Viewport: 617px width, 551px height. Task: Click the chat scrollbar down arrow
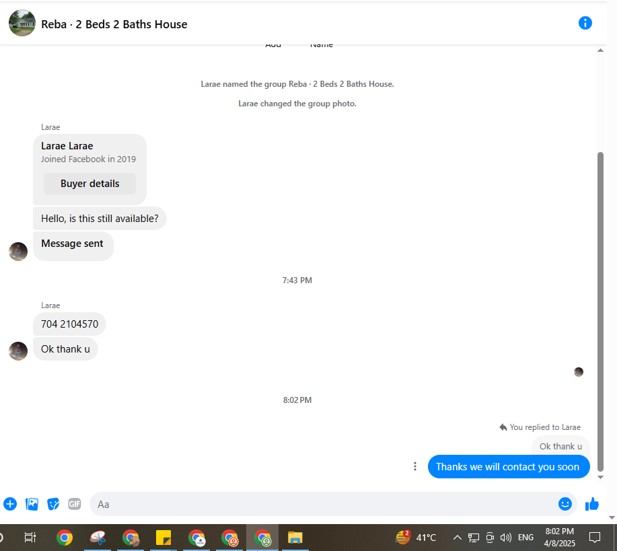(x=600, y=478)
